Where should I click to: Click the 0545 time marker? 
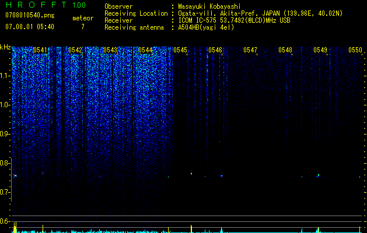(180, 50)
